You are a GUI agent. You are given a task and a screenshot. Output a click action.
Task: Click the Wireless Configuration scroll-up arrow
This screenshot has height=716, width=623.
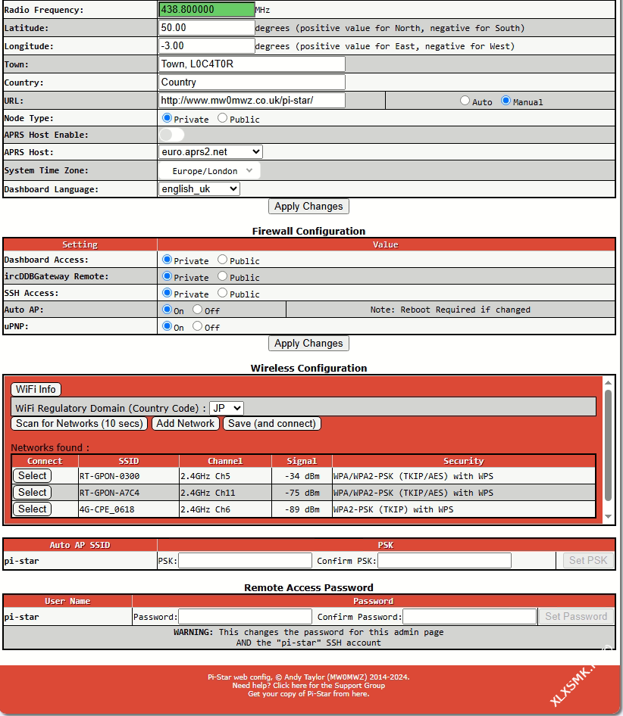[x=608, y=383]
